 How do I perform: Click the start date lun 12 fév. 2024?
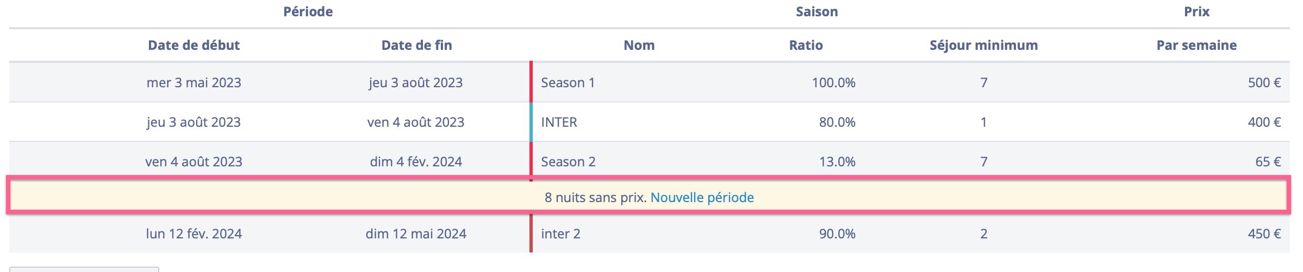click(194, 234)
